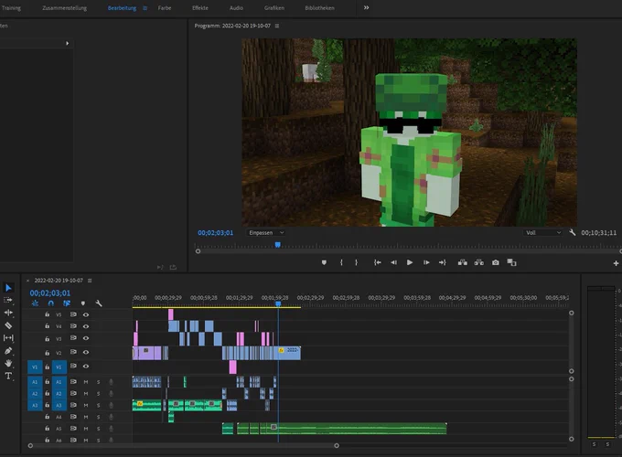Add a marker in the timeline panel
622x457 pixels.
point(83,303)
